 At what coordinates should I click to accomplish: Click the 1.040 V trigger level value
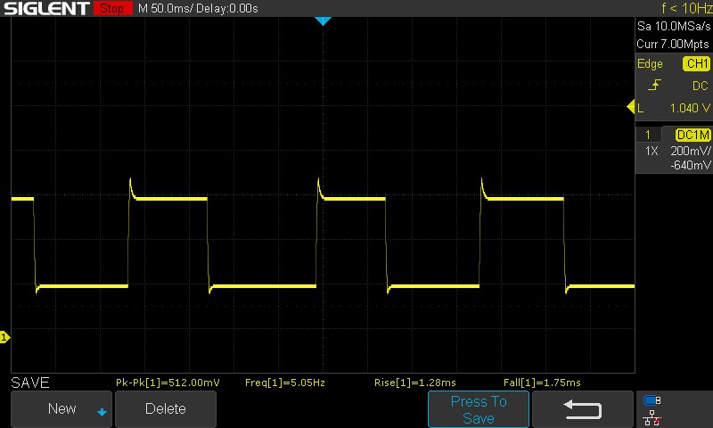click(690, 108)
